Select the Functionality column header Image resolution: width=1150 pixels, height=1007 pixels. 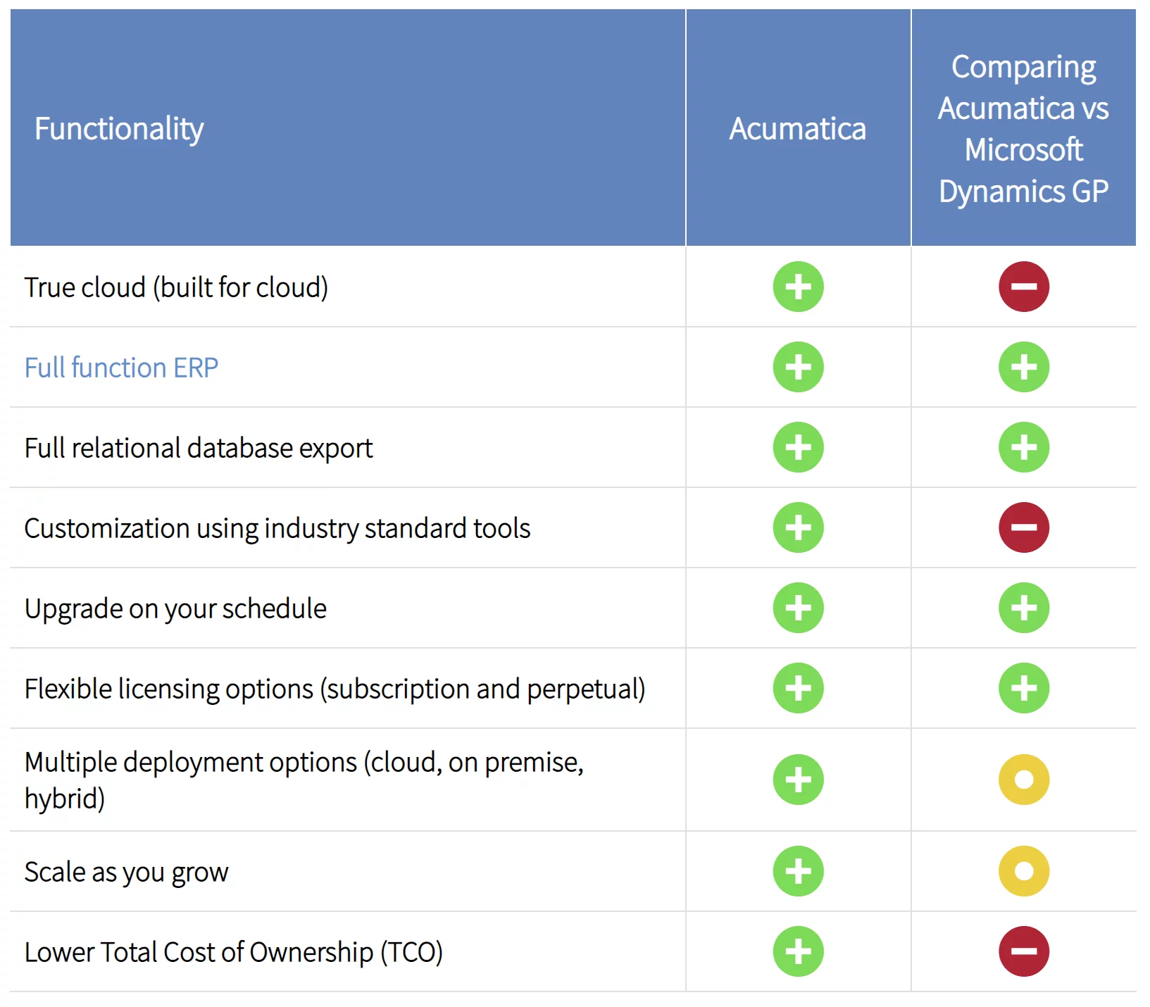tap(119, 129)
